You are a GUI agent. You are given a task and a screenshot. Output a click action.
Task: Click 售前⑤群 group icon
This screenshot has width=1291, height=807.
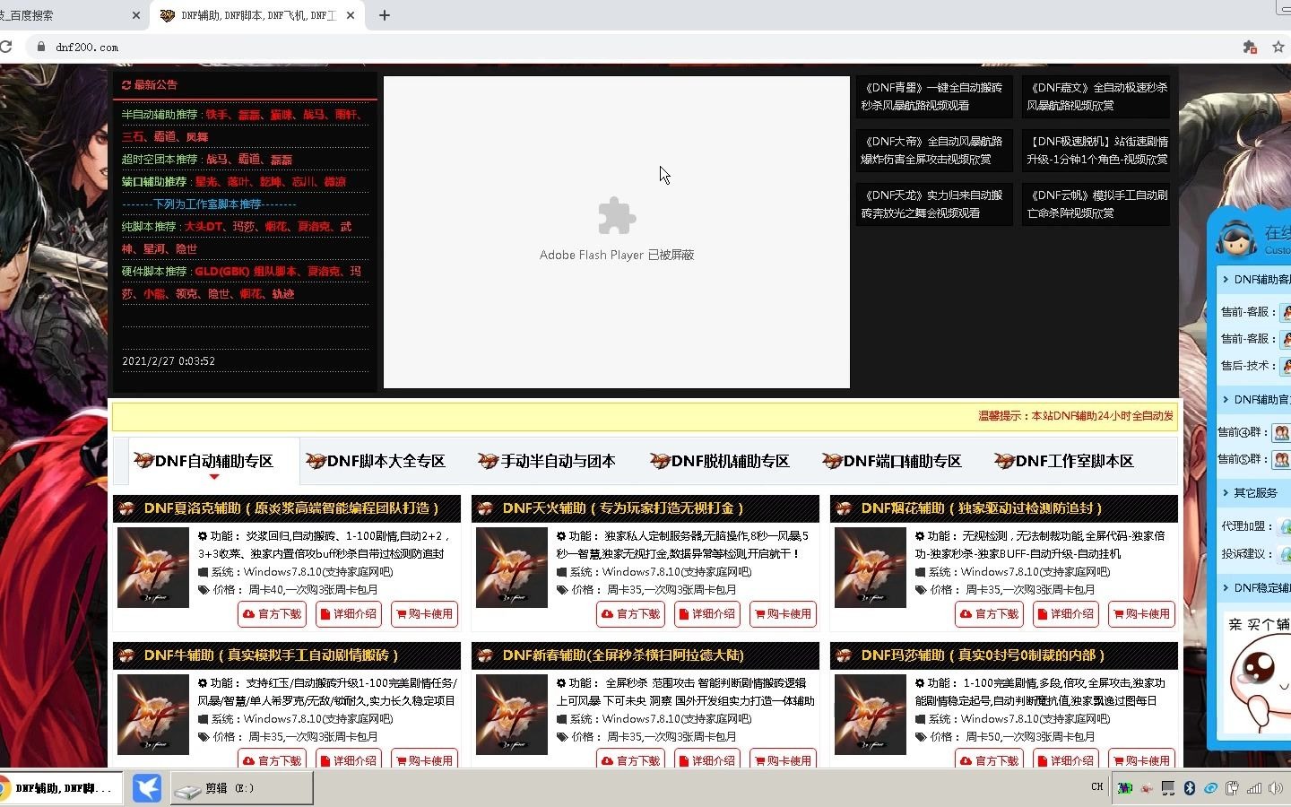1282,459
